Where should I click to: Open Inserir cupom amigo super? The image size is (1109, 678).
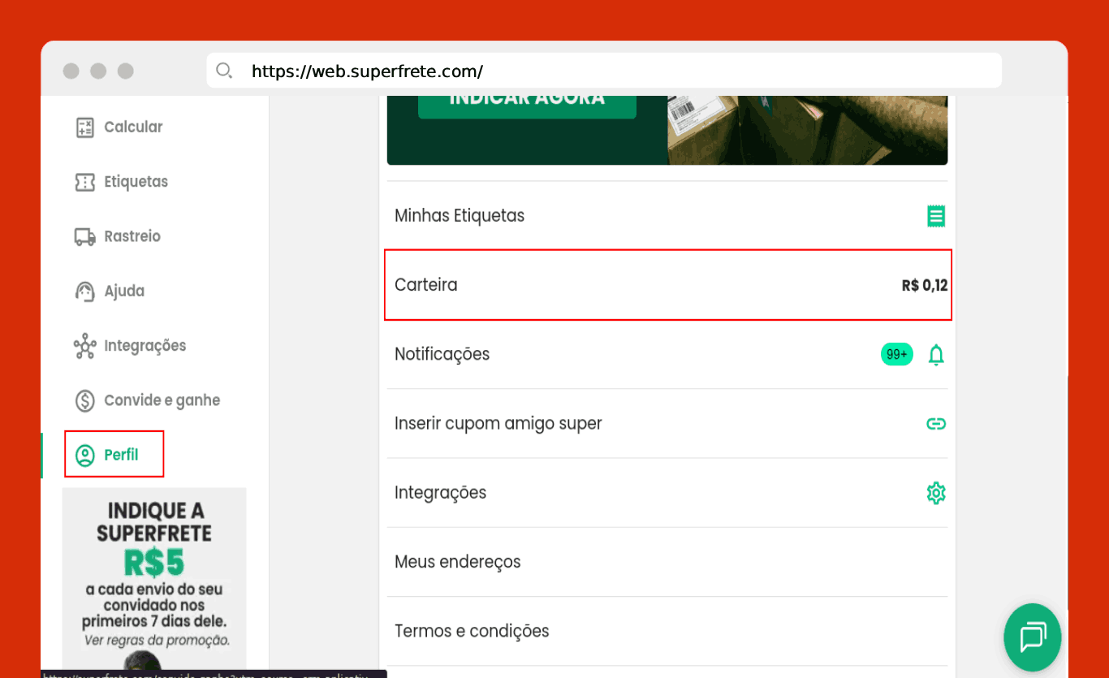click(667, 424)
